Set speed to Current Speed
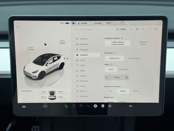The width and height of the screenshot is (174, 131). point(134,58)
